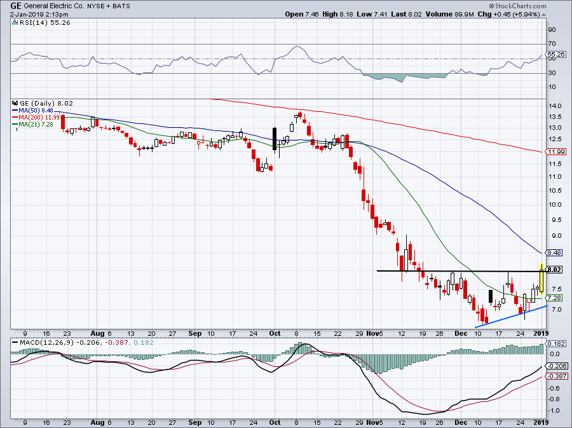Click the General Electric Co. company name
Screen dimensions: 572x428
pyautogui.click(x=55, y=6)
